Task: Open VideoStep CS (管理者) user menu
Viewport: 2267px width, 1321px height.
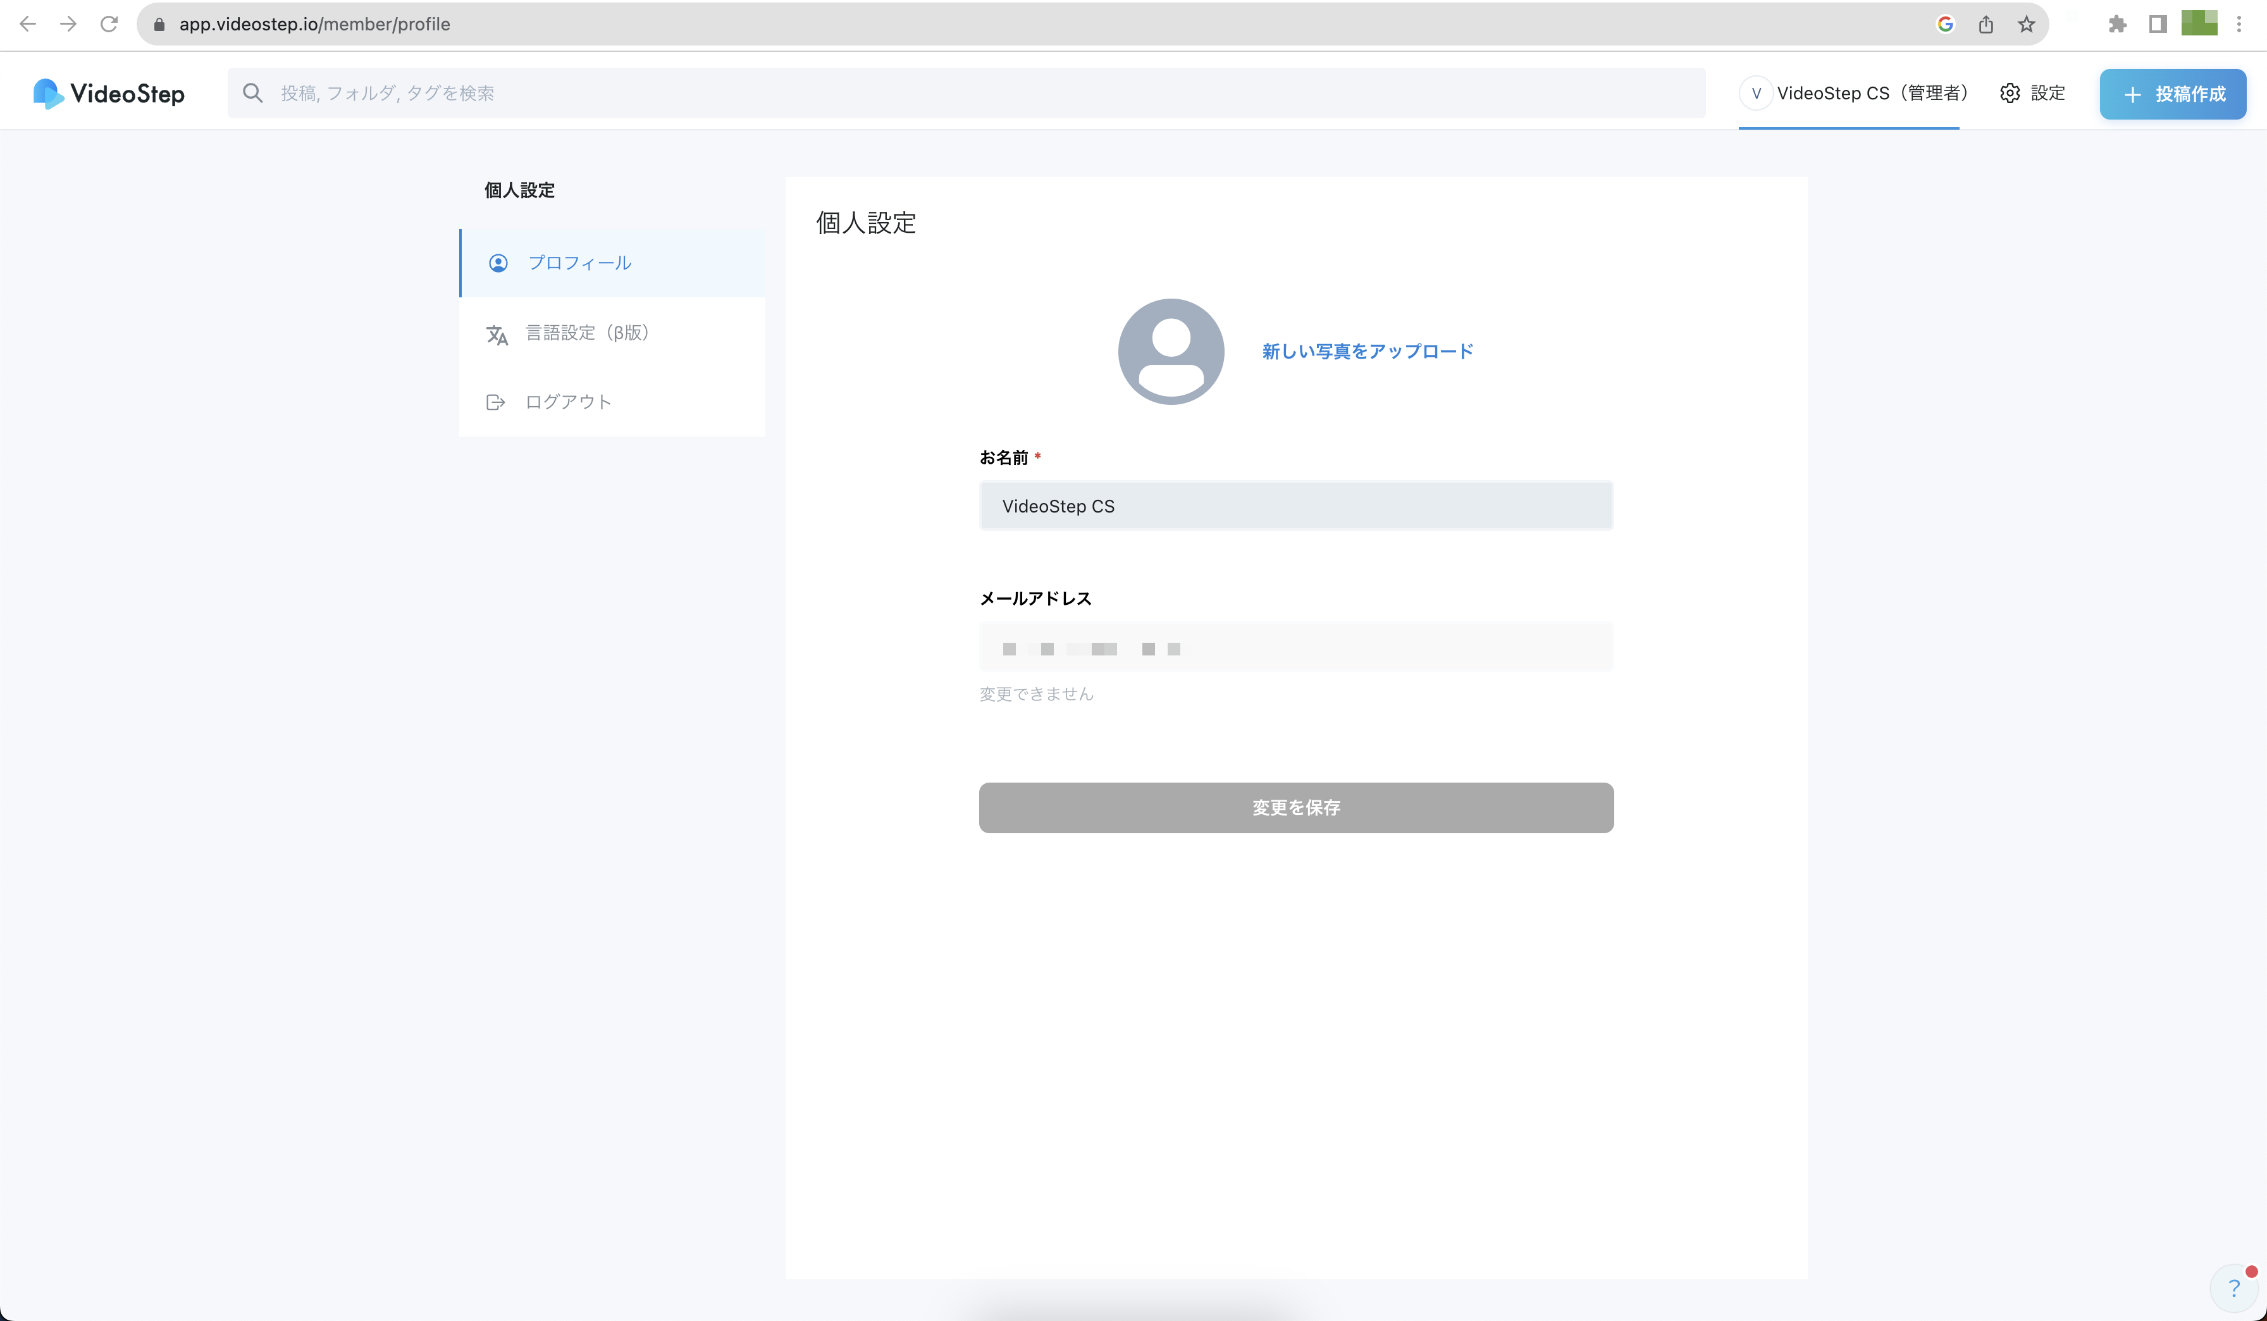Action: pyautogui.click(x=1855, y=93)
